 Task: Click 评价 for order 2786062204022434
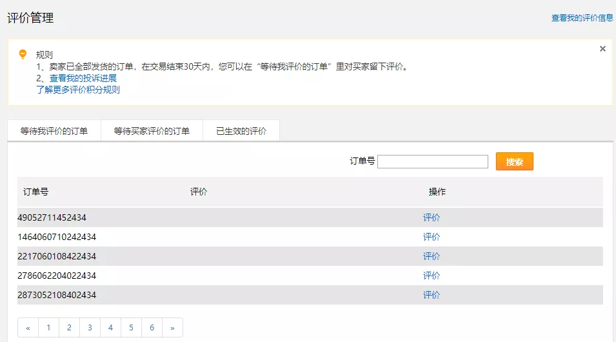point(432,276)
